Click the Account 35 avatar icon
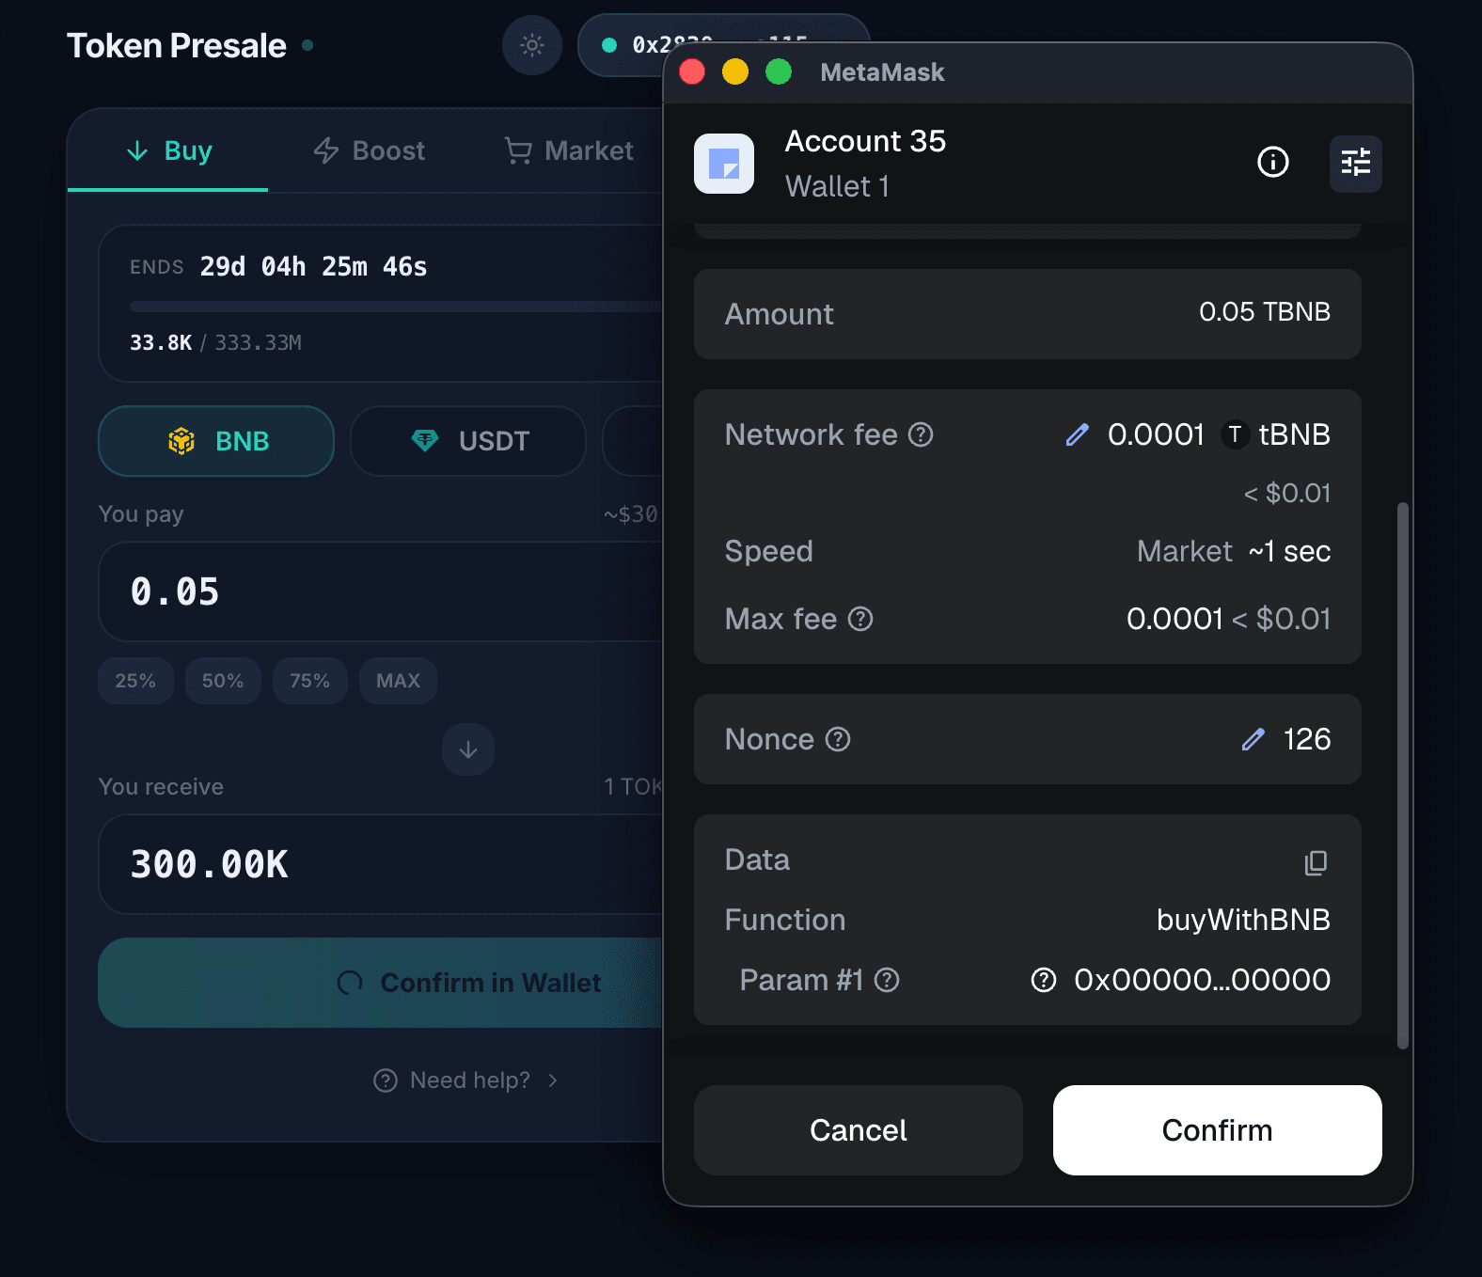Screen dimensions: 1482x1277 pos(723,164)
